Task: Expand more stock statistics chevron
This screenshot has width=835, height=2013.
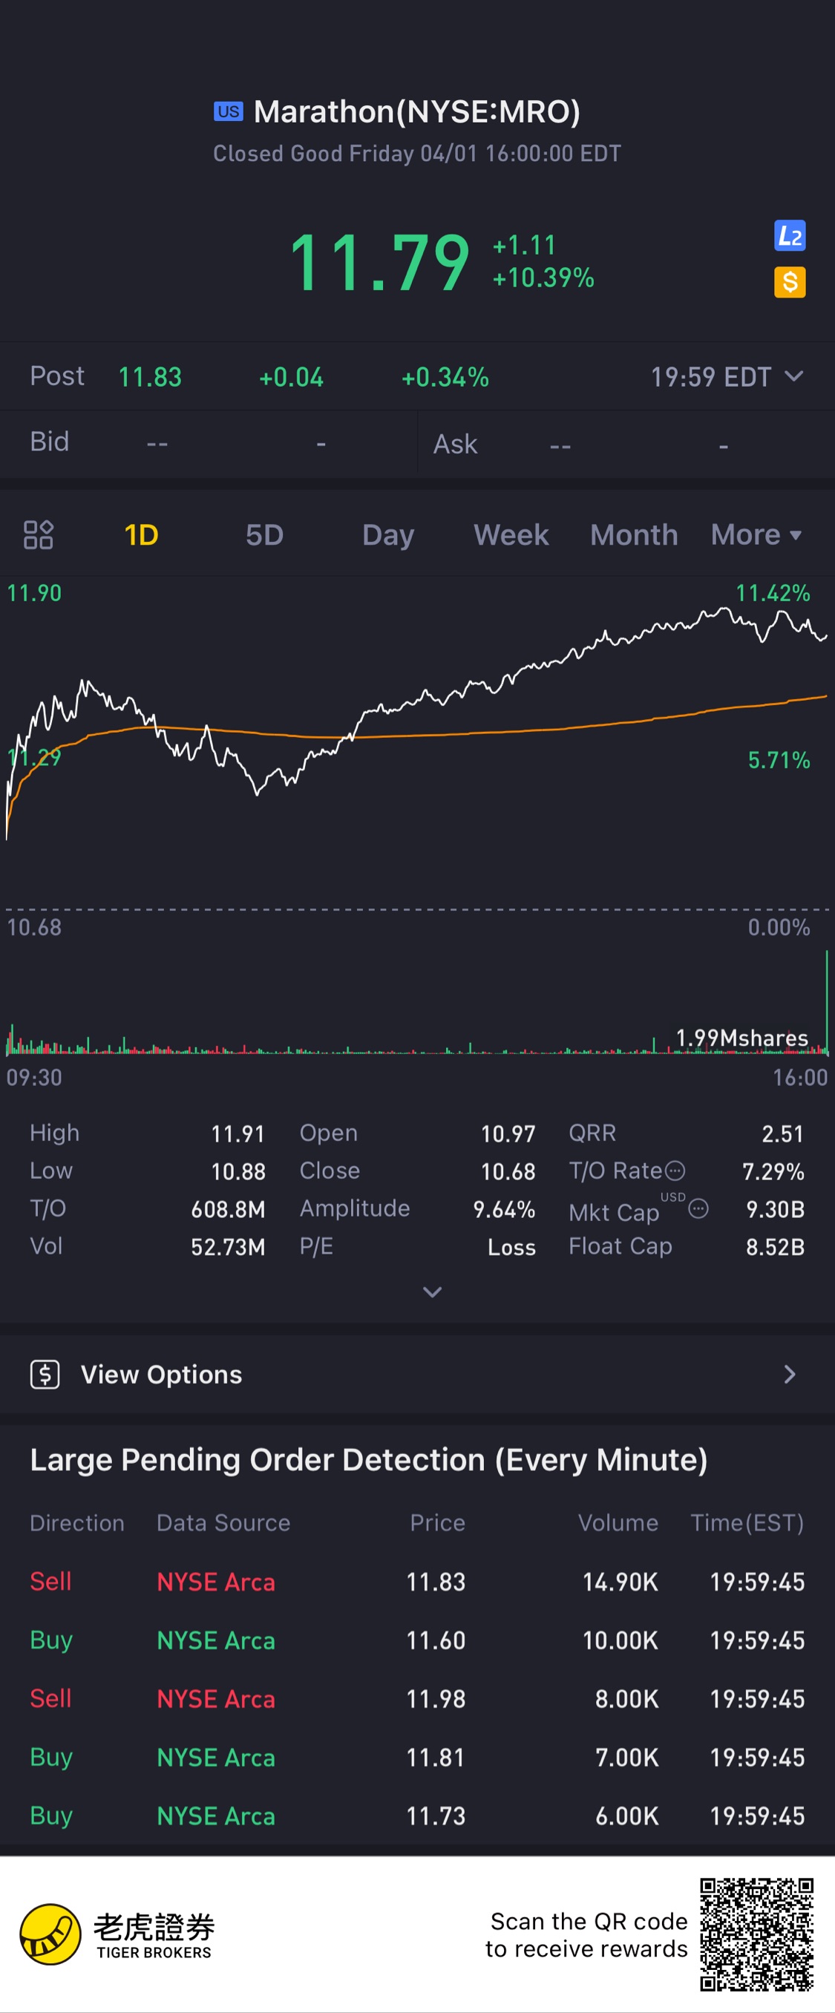Action: pyautogui.click(x=432, y=1292)
